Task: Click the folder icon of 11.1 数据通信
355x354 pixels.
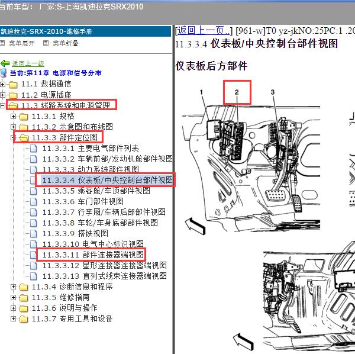Action: [13, 85]
